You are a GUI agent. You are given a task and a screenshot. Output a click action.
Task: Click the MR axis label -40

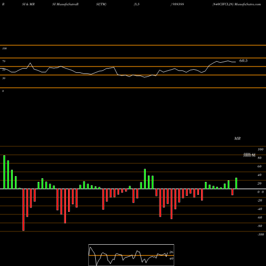260,209
